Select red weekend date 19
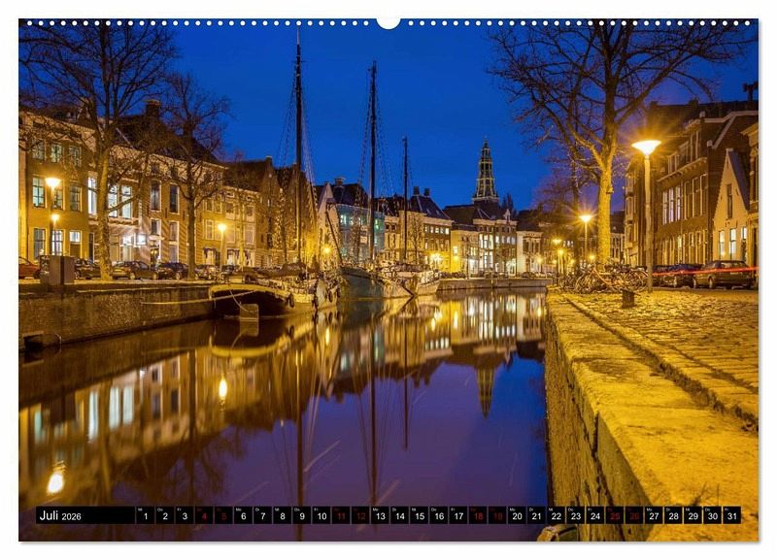 [497, 515]
